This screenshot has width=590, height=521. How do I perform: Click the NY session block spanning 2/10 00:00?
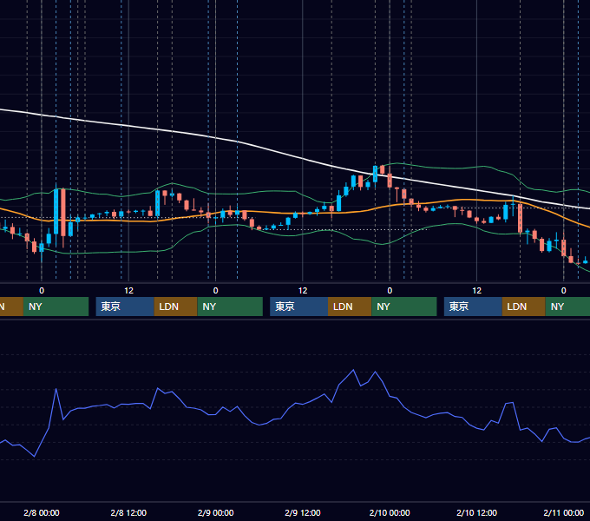coord(404,307)
